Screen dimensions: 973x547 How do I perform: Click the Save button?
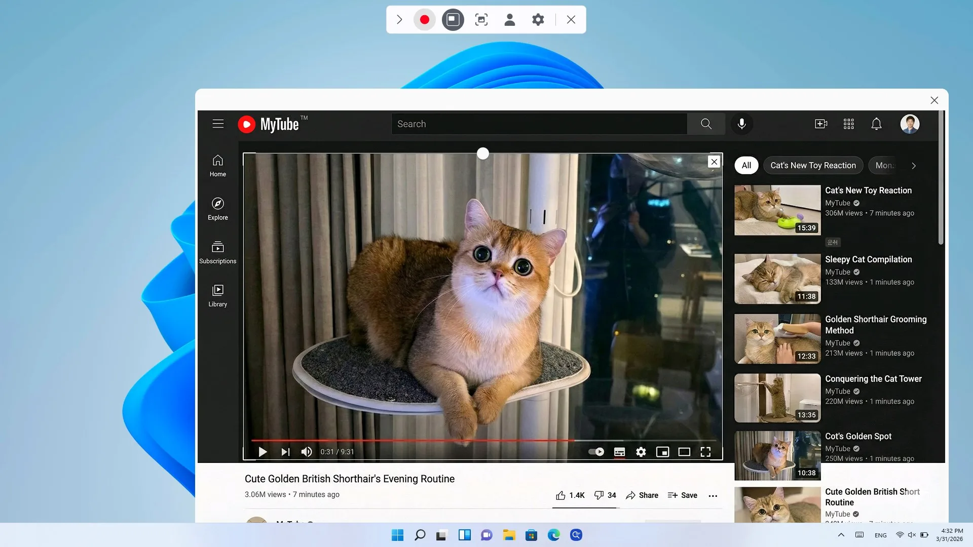click(x=682, y=495)
